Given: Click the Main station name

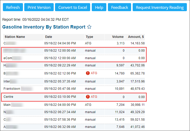Looking at the screenshot, I should coord(7,105).
